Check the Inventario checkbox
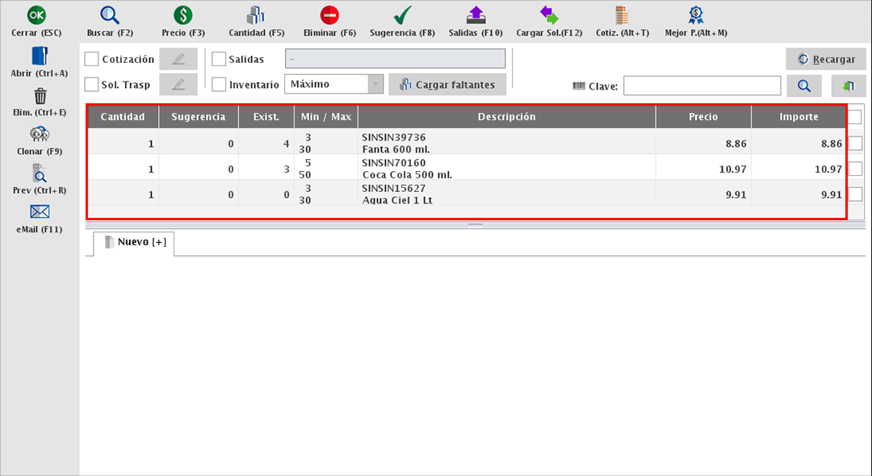 [219, 85]
